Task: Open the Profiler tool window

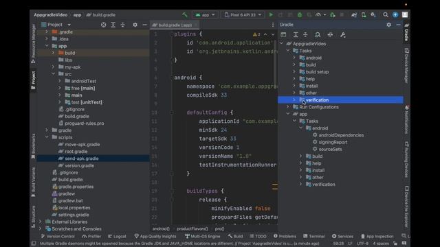Action: 91,236
